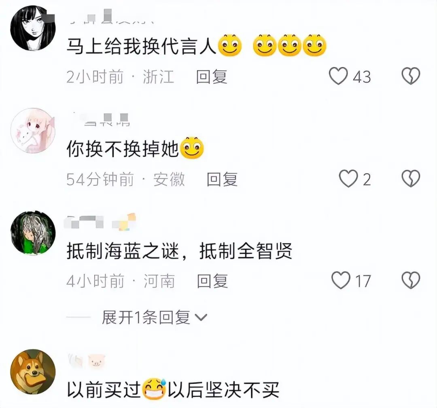Reply to the 浙江 comment
437x408 pixels.
pyautogui.click(x=212, y=77)
